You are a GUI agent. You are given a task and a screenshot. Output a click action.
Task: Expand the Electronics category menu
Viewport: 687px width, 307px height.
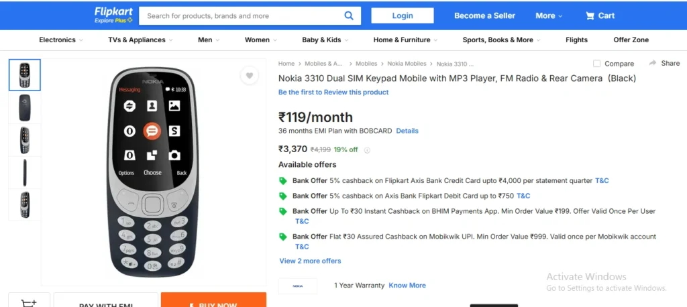[x=61, y=40]
